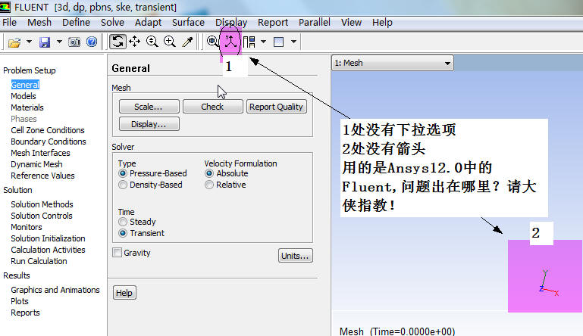
Task: Click the Save Picture camera icon
Action: [x=74, y=42]
